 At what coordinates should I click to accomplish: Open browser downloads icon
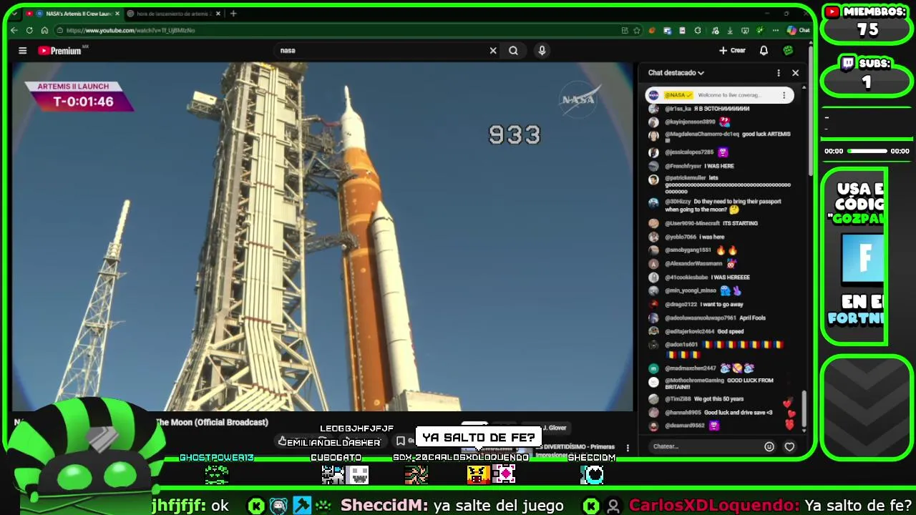tap(730, 30)
